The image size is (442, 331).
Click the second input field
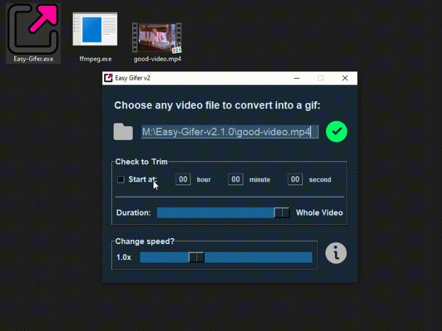click(295, 179)
